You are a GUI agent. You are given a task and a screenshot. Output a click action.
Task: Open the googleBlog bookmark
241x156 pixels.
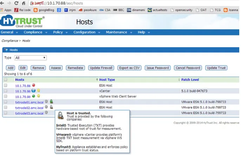pos(44,10)
